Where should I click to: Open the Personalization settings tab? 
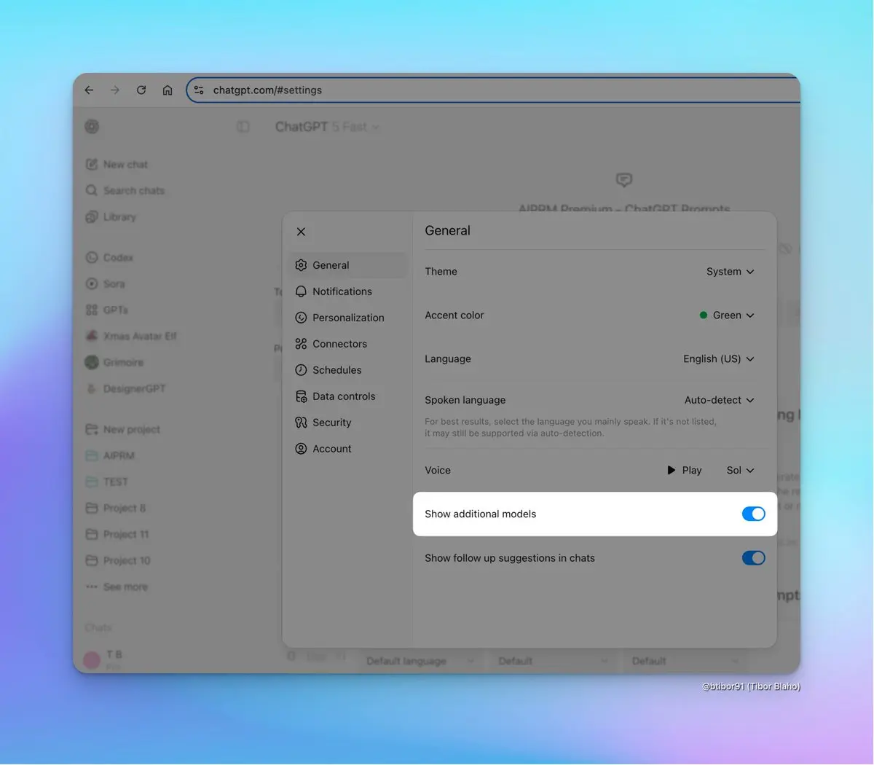coord(349,318)
